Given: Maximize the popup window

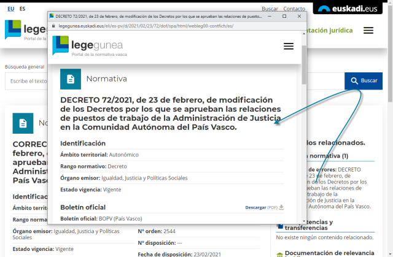Looking at the screenshot, I should click(284, 17).
